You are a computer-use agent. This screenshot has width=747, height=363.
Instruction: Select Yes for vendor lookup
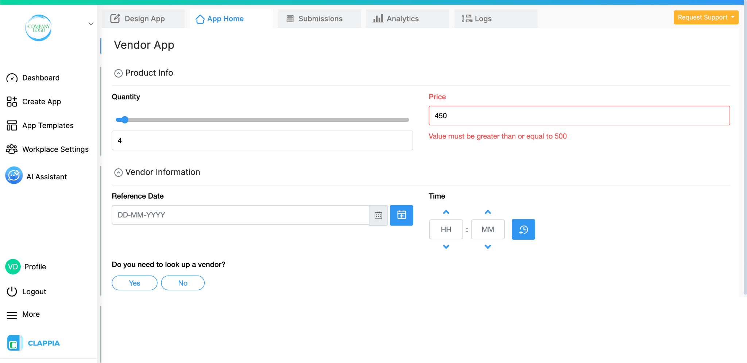click(x=134, y=283)
